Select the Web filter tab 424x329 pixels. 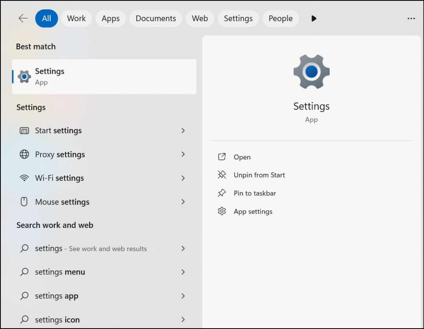pos(200,18)
